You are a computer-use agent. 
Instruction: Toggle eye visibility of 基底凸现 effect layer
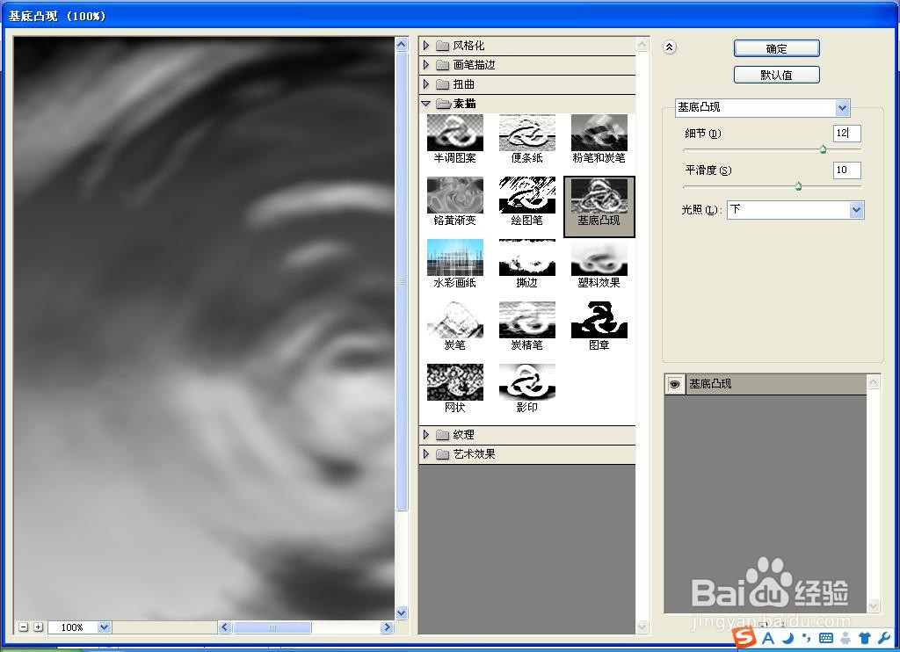click(x=674, y=384)
